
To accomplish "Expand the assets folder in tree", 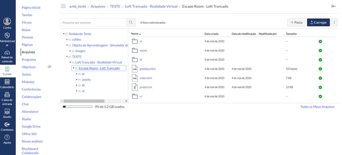I will tap(77, 80).
